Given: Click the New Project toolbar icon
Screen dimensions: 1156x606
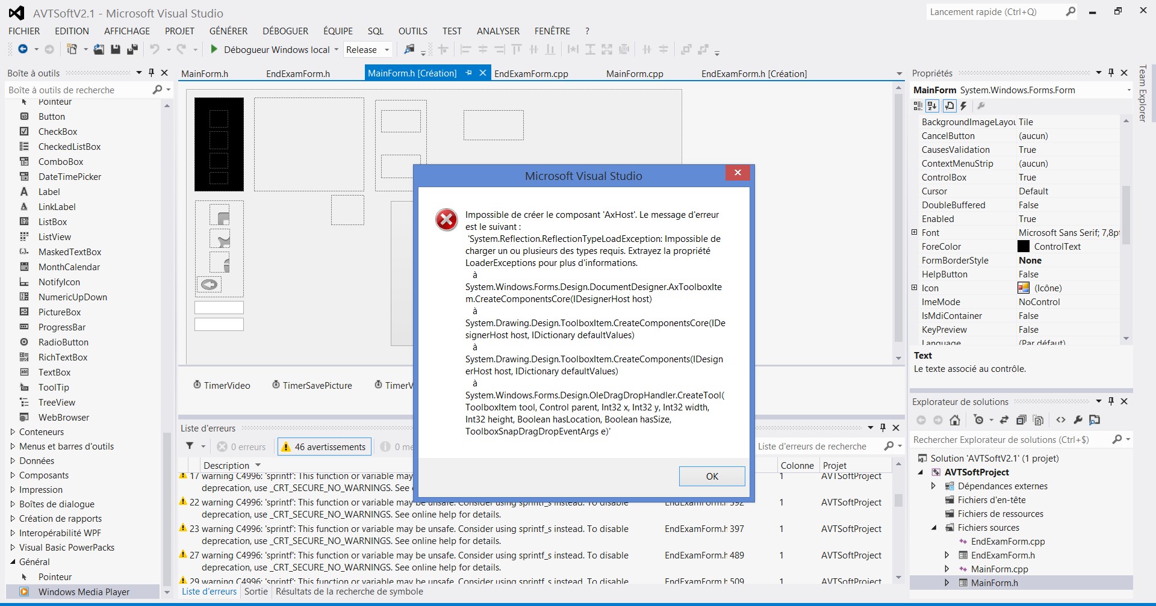Looking at the screenshot, I should click(x=72, y=49).
